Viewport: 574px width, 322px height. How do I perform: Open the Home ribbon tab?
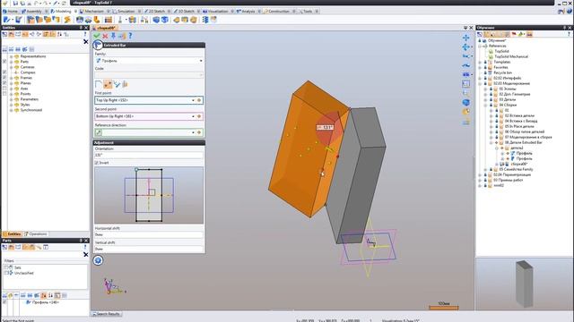click(10, 12)
